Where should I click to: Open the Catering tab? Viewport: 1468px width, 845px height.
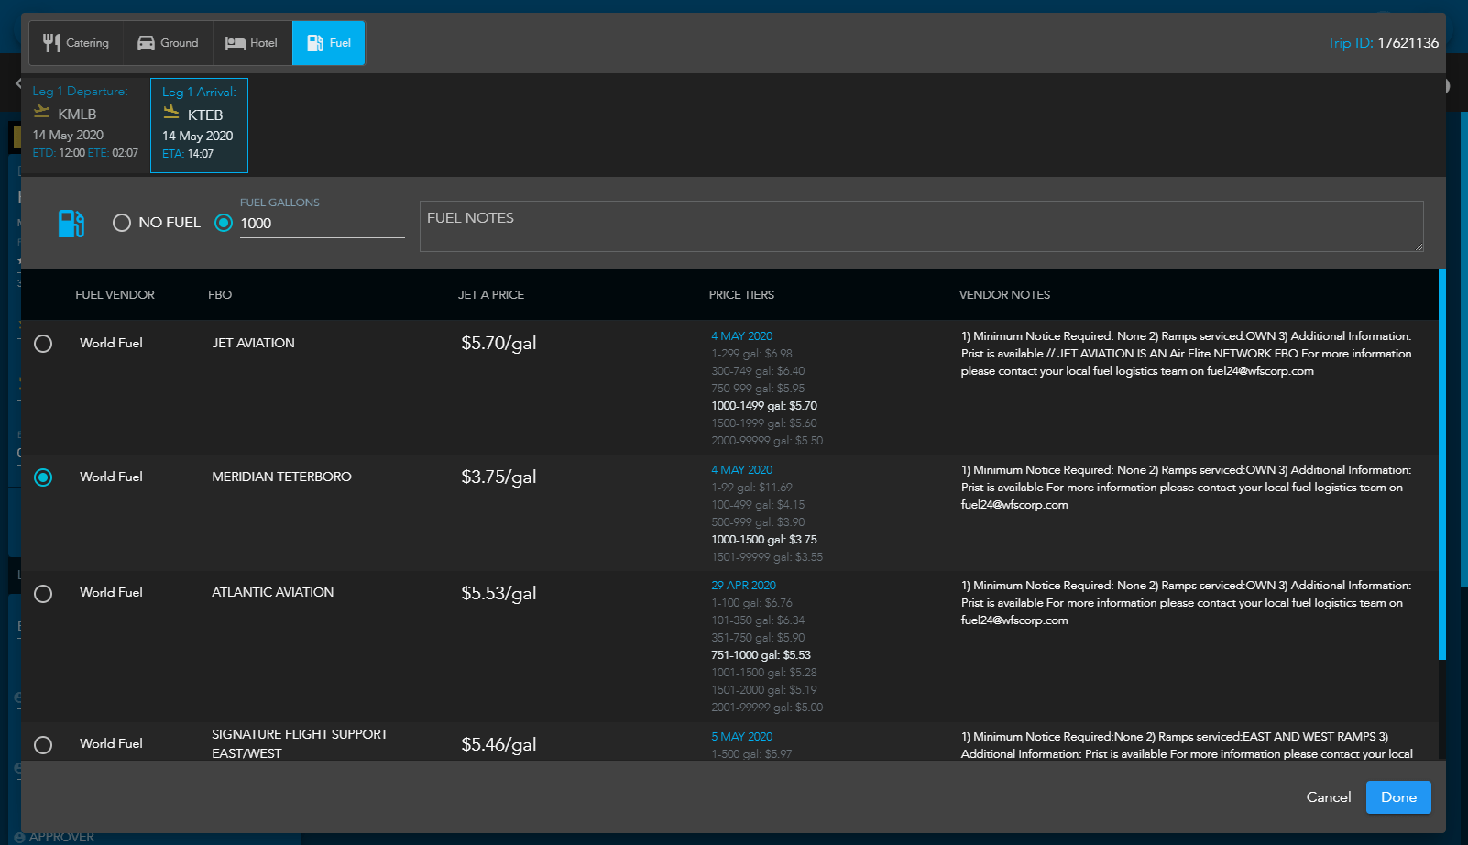click(x=76, y=43)
